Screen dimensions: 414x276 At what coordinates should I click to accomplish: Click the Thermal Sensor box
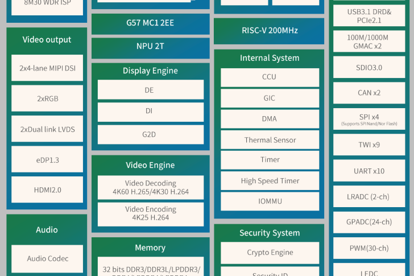click(x=270, y=140)
